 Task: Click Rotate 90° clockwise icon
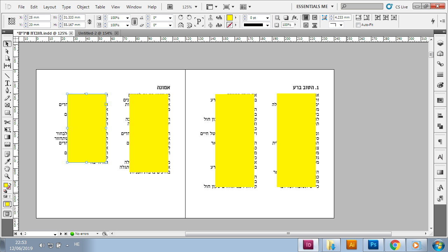point(181,17)
